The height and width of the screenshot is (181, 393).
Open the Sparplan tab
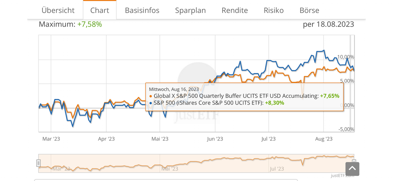190,10
